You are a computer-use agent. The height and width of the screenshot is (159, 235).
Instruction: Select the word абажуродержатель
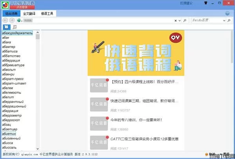coord(17,33)
